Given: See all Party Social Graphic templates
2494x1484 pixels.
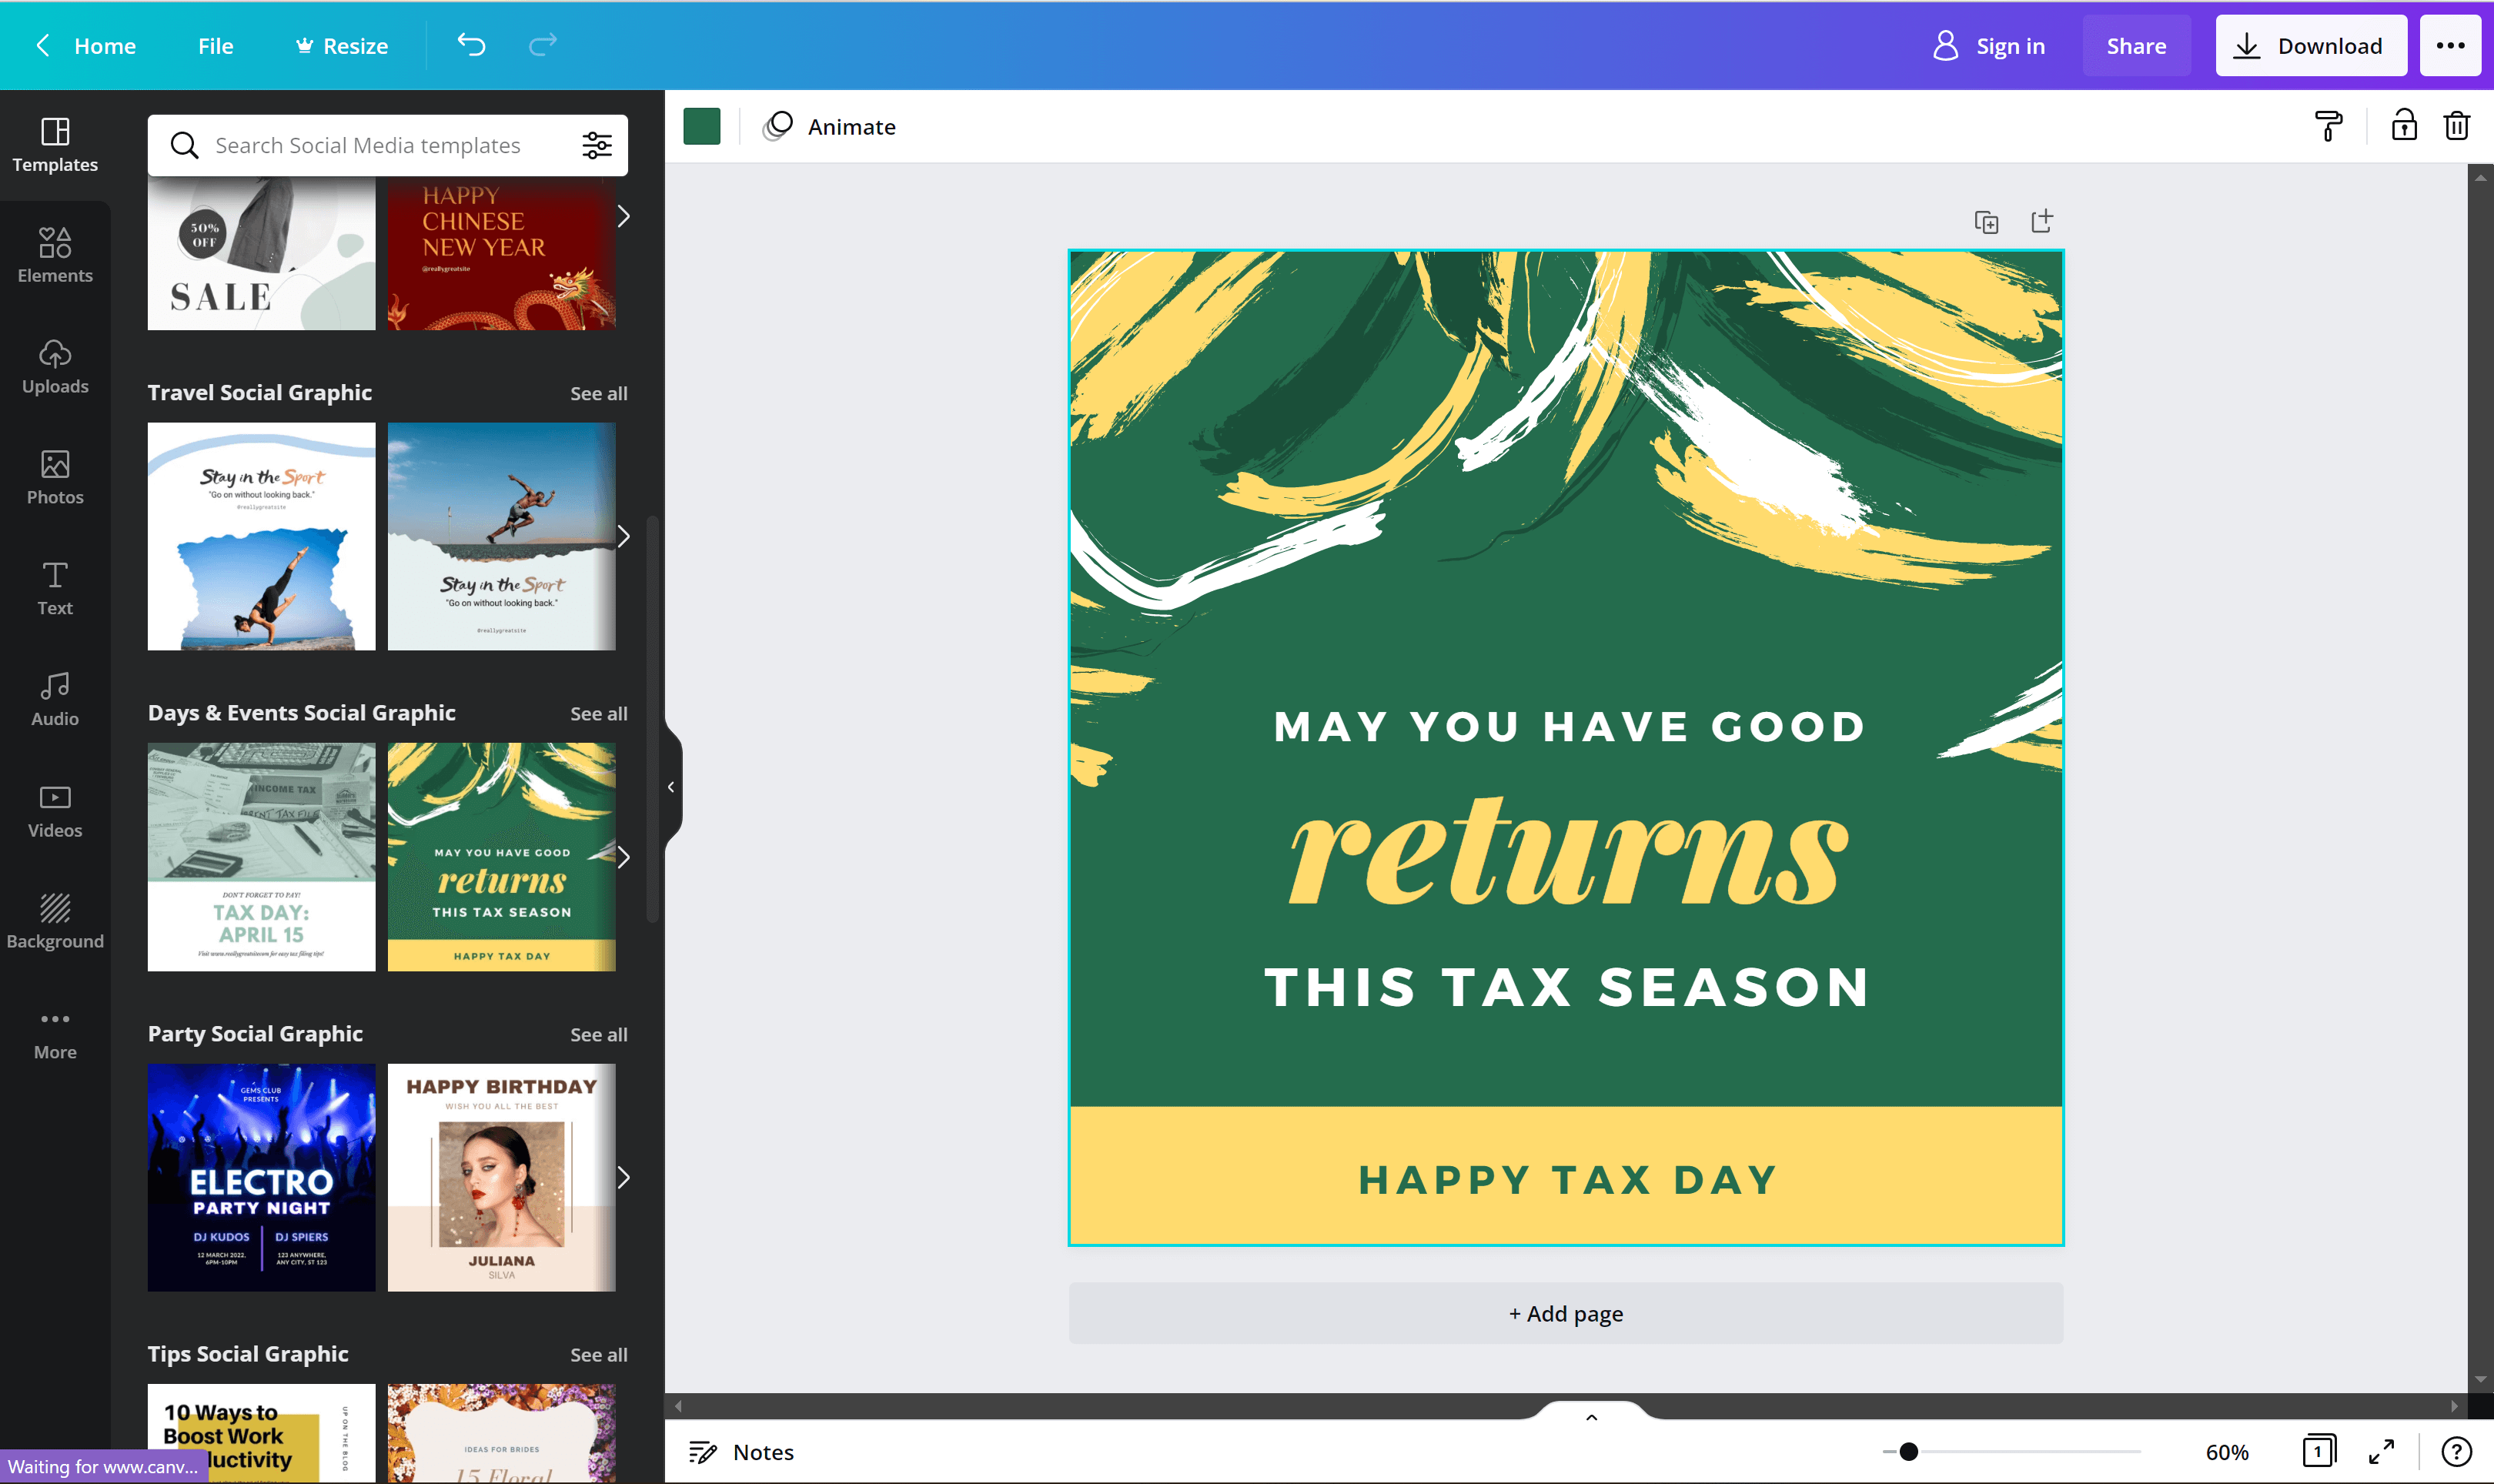Looking at the screenshot, I should click(599, 1035).
